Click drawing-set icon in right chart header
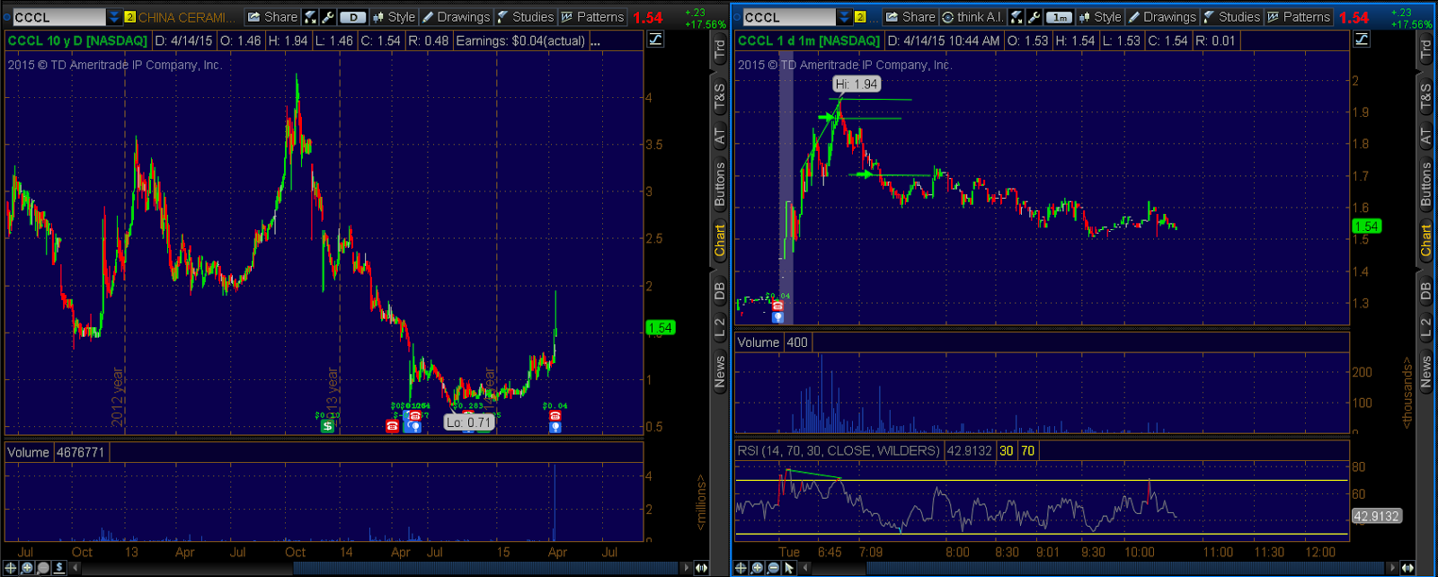1438x577 pixels. tap(1363, 40)
